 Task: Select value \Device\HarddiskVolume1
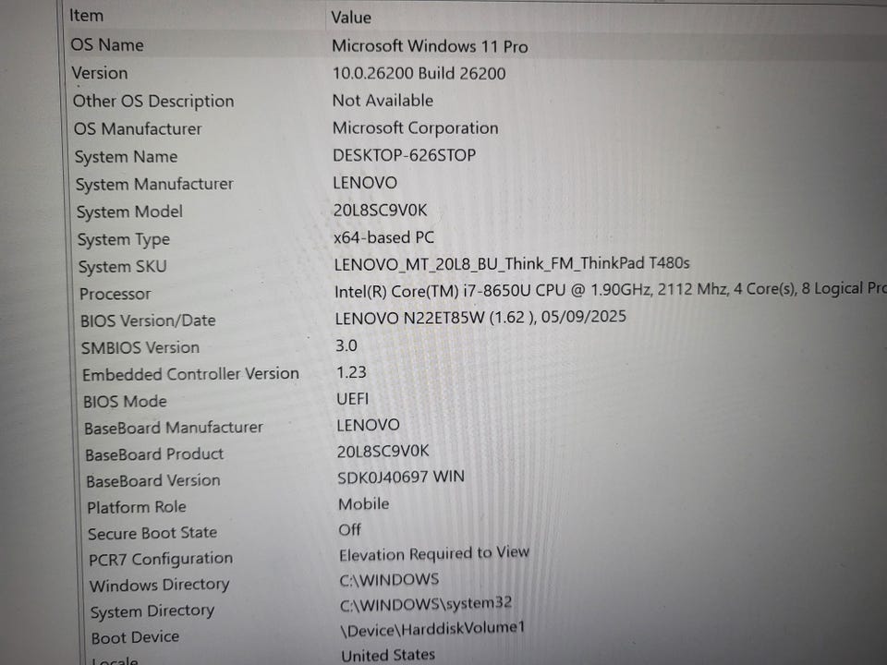click(432, 629)
